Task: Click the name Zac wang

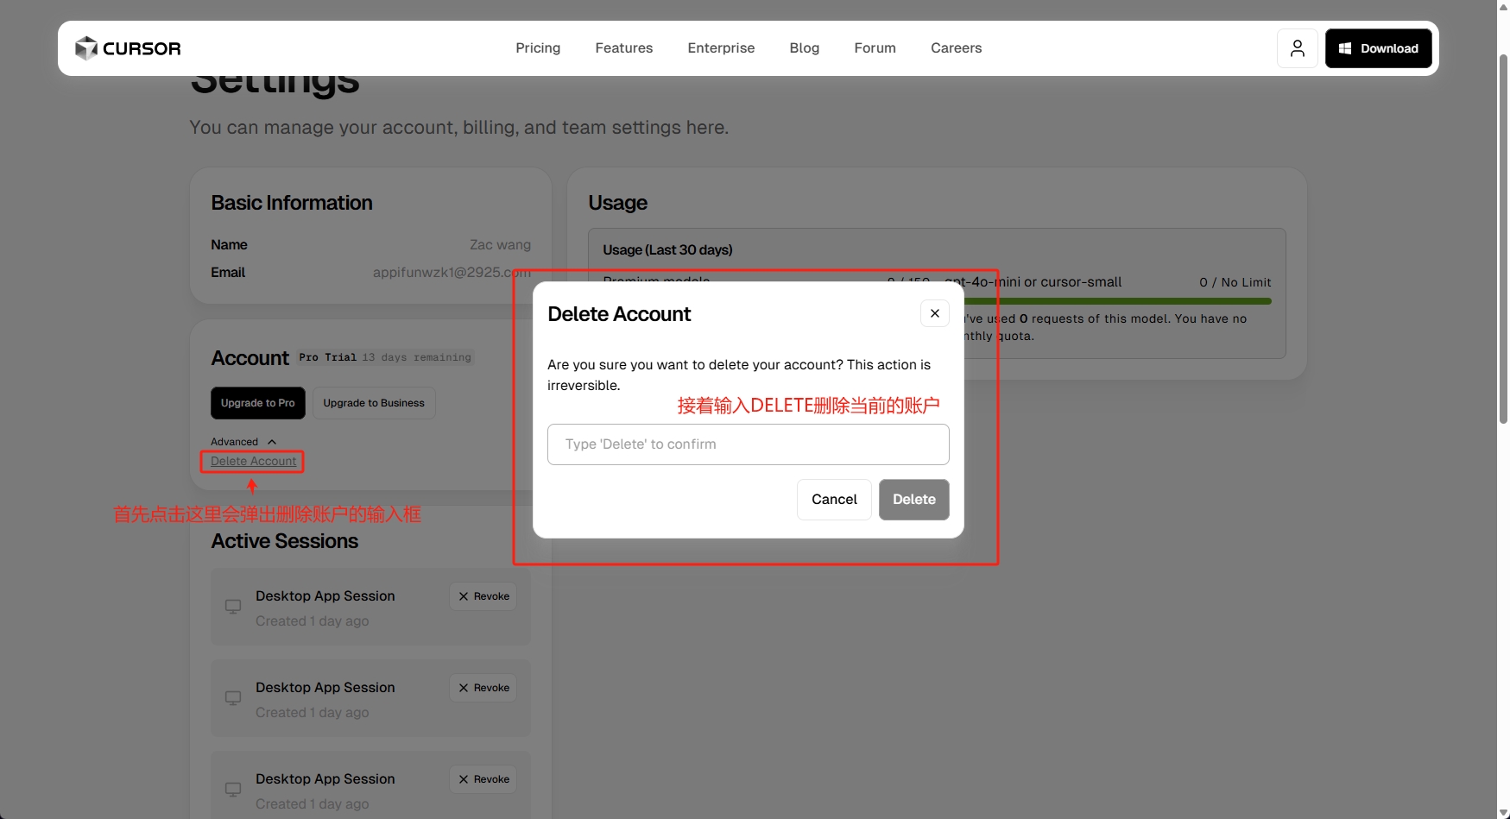Action: click(500, 245)
